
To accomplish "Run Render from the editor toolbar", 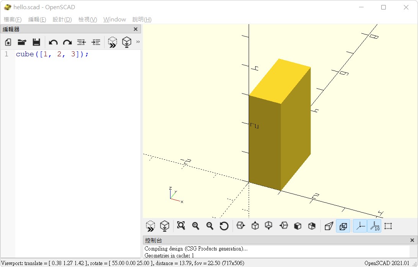I will click(x=127, y=42).
